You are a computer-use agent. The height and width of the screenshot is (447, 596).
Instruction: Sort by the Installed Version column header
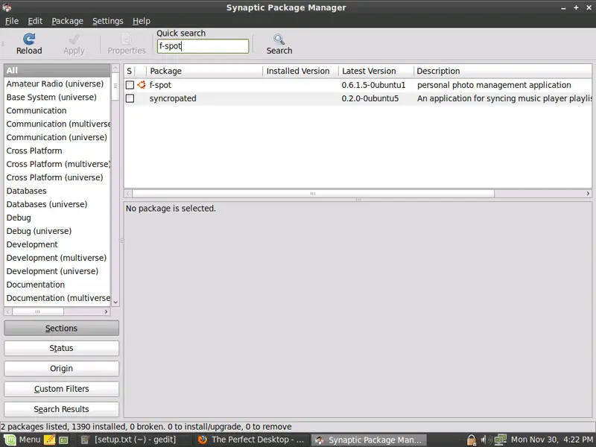click(x=300, y=71)
